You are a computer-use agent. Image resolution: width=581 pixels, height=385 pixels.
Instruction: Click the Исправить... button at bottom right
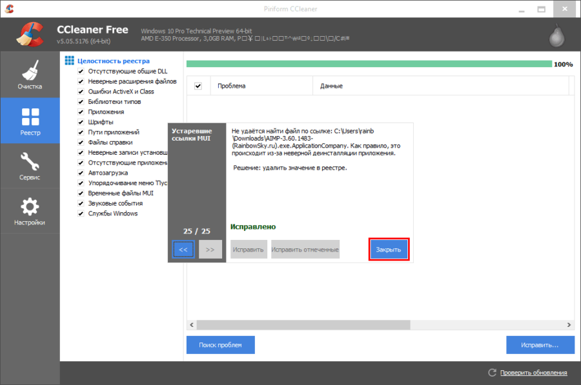540,345
